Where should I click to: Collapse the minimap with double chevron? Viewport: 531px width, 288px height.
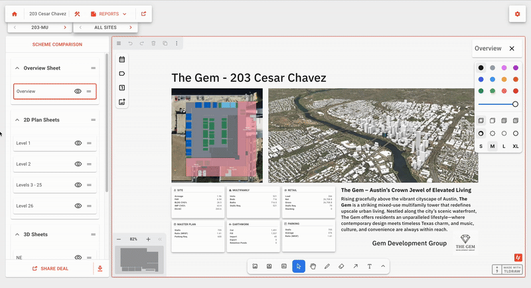point(160,240)
